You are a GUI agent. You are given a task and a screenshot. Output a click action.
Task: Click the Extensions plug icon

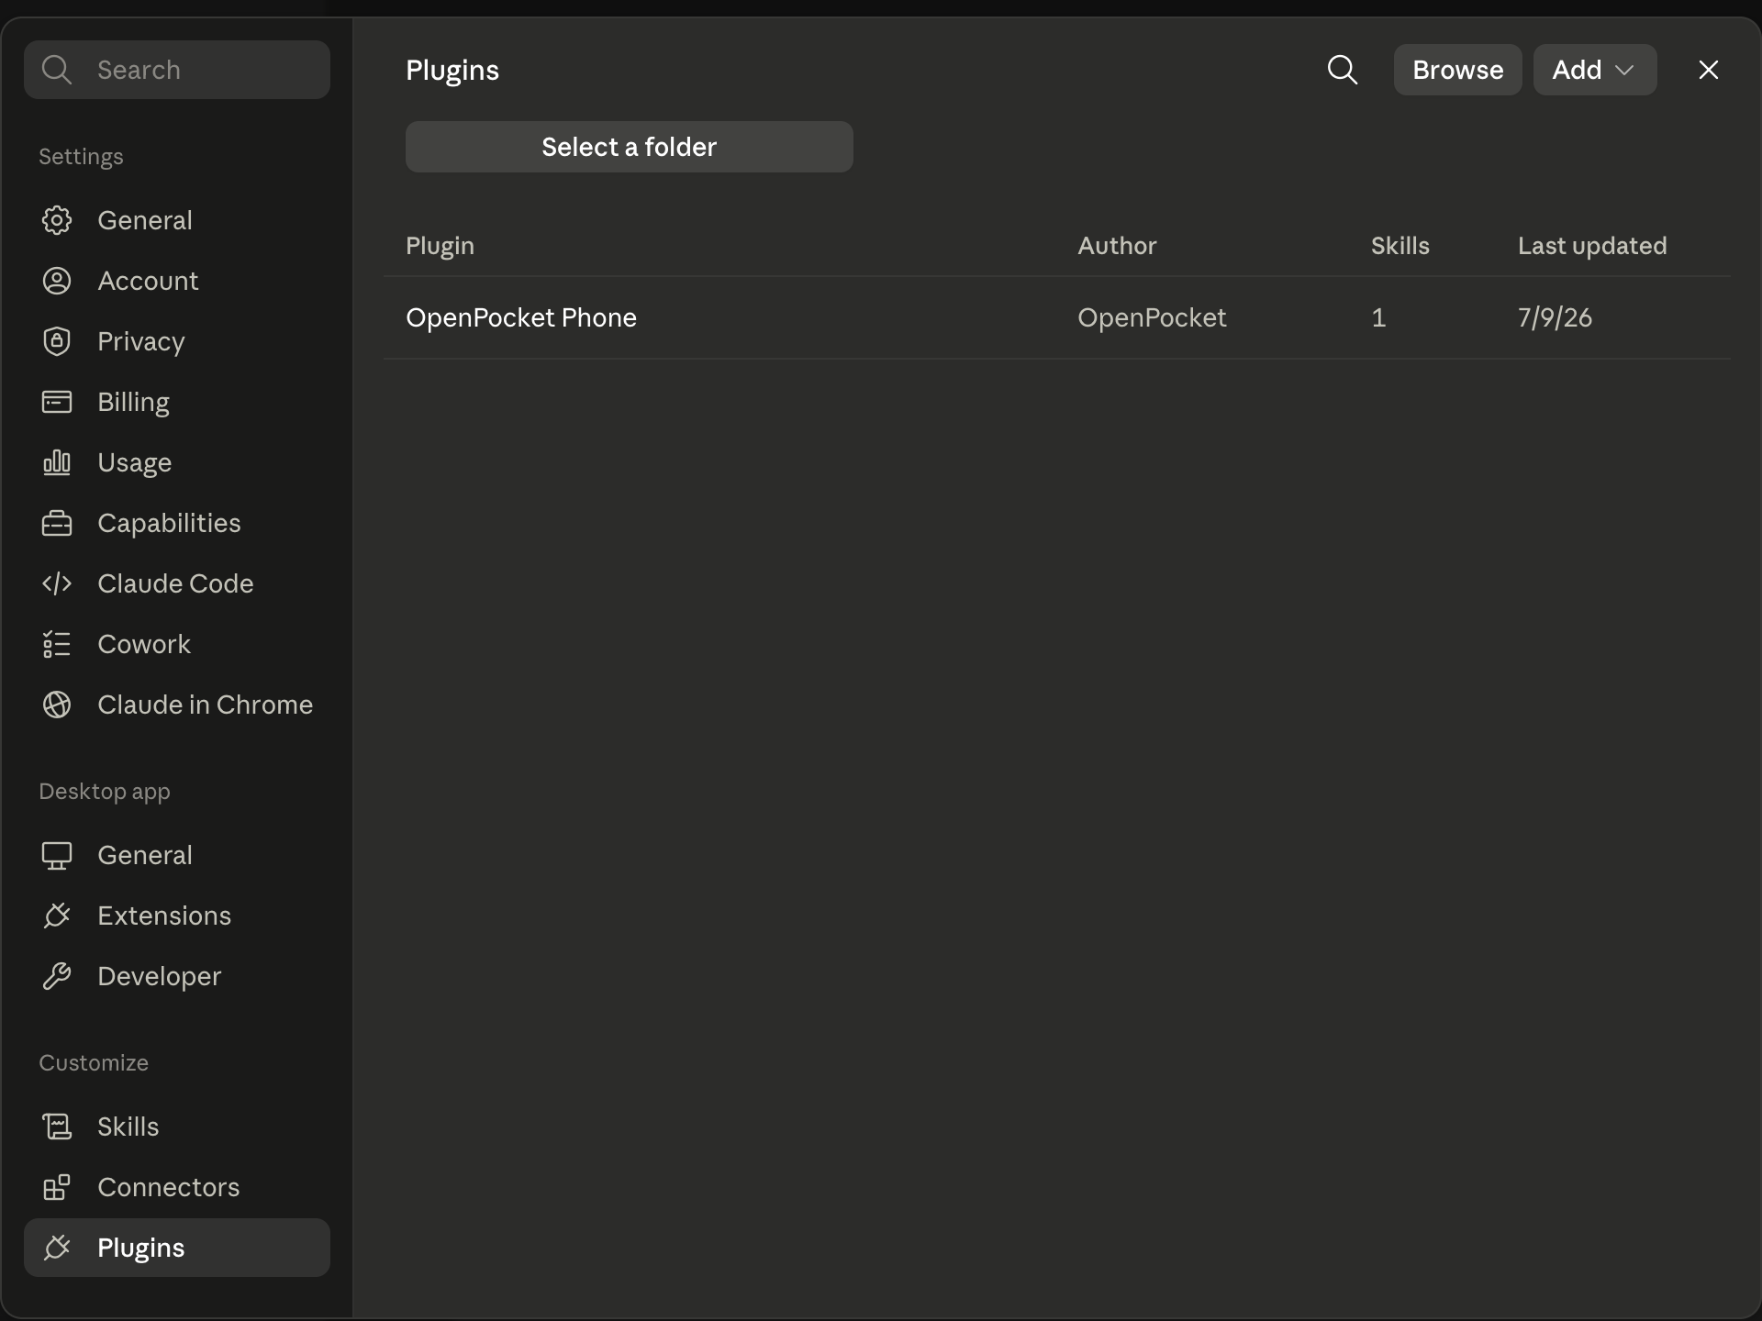point(57,916)
